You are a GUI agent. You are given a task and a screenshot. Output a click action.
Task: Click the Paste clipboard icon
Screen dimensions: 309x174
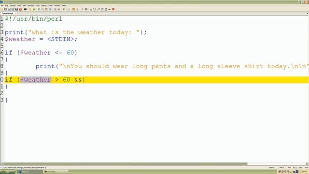(x=46, y=9)
